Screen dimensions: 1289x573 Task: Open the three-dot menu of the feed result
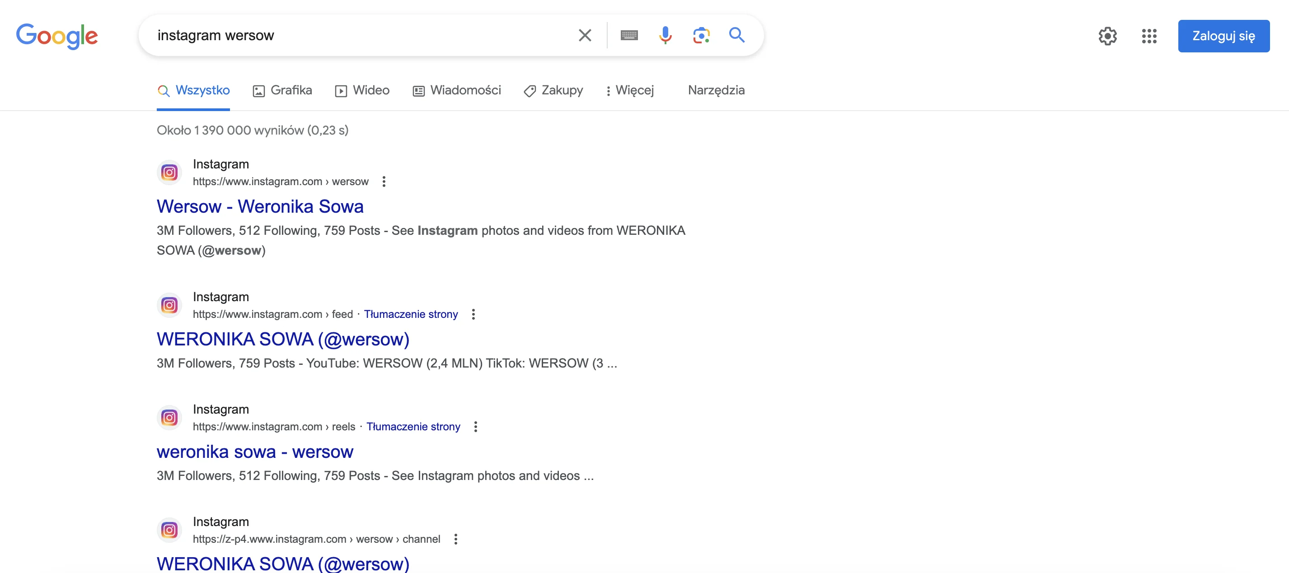point(473,314)
